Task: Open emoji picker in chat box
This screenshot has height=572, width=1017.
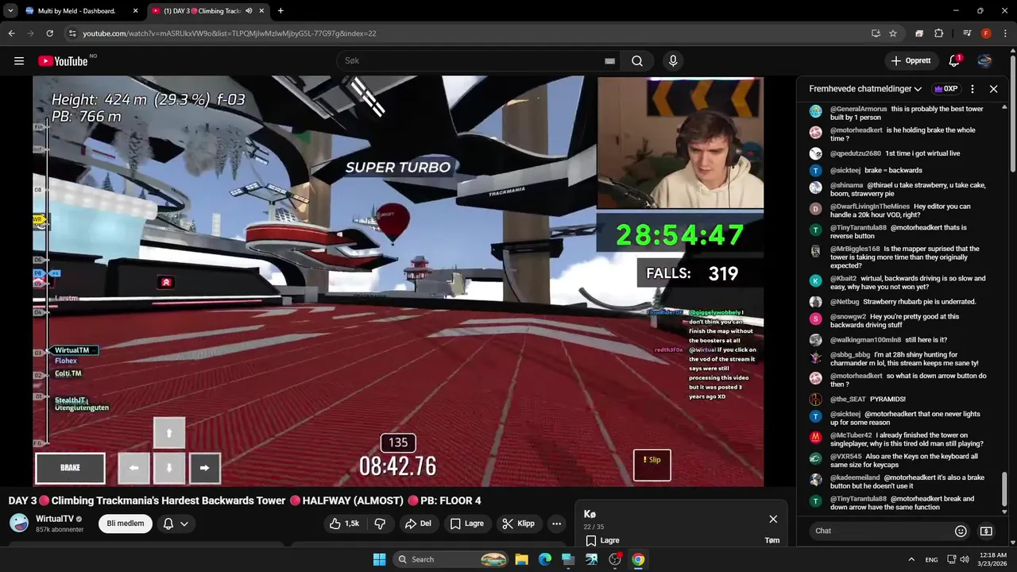Action: point(961,531)
